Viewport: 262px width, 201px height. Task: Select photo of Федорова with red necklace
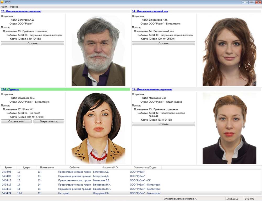tap(98, 128)
